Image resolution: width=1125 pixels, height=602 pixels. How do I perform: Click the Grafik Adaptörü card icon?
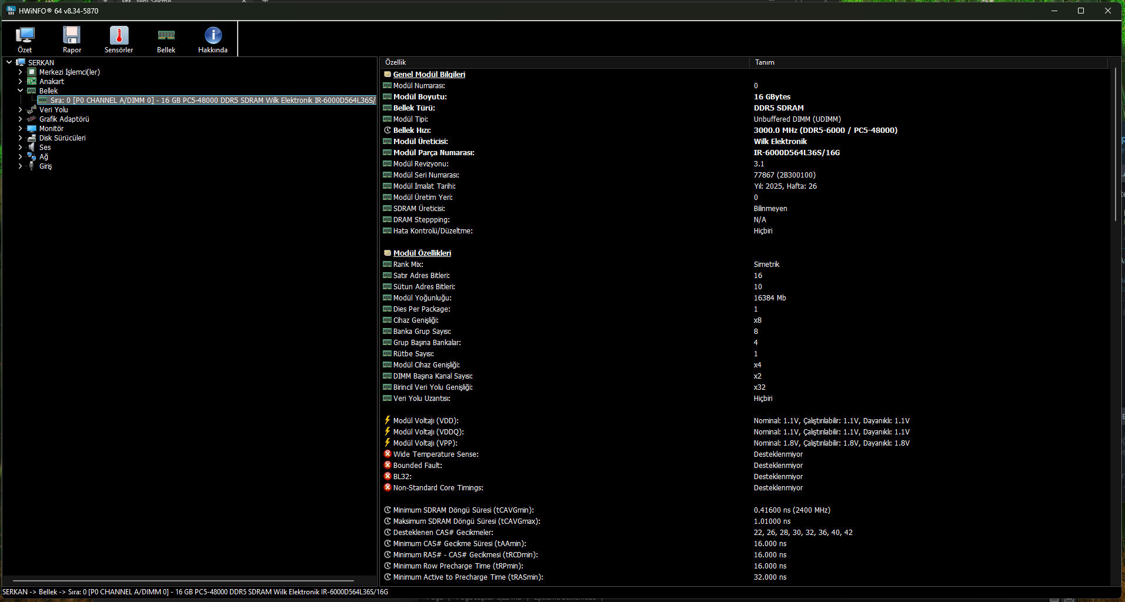coord(32,119)
